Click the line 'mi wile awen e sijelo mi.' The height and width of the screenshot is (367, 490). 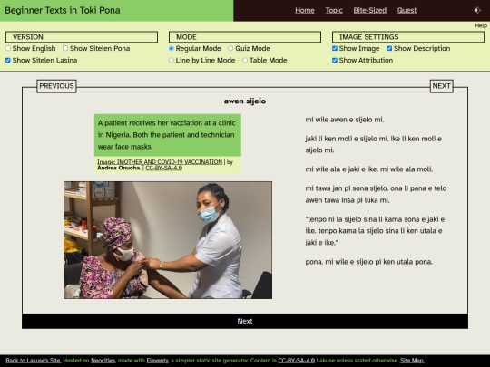pos(345,120)
